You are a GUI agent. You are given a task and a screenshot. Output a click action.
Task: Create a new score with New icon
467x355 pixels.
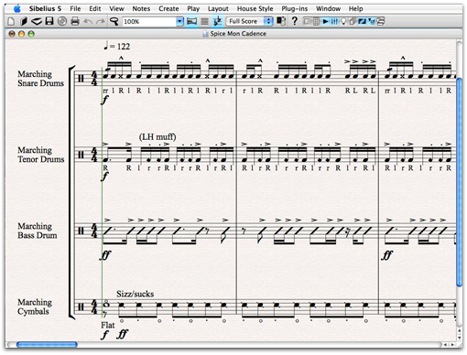(11, 21)
